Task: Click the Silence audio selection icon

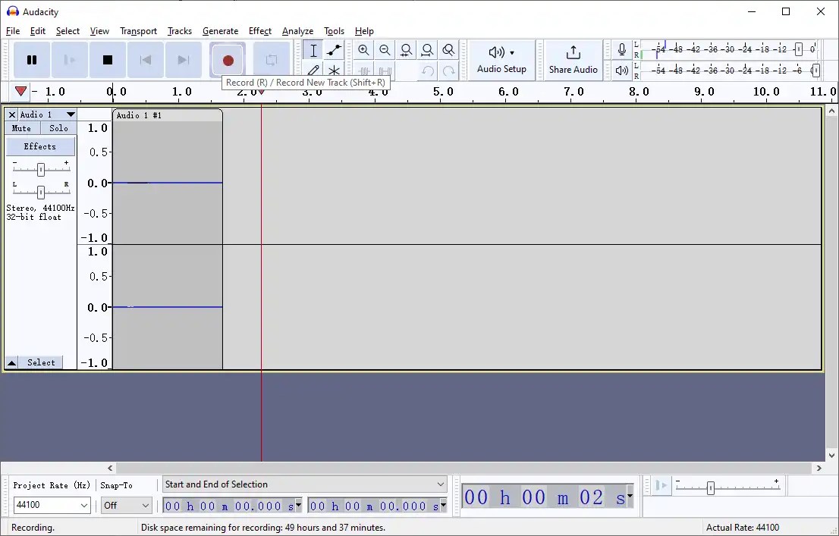Action: point(385,71)
